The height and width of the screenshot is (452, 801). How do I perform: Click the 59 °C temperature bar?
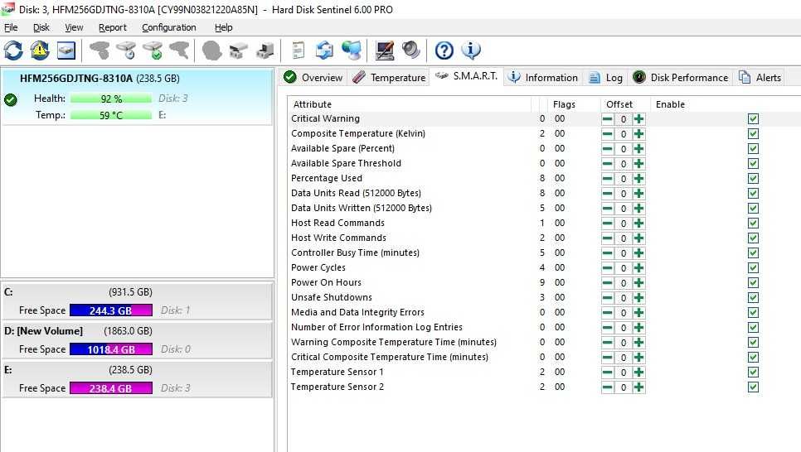click(111, 115)
